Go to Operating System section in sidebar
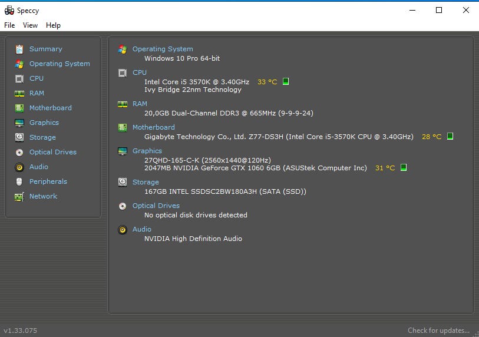The image size is (479, 337). tap(60, 64)
